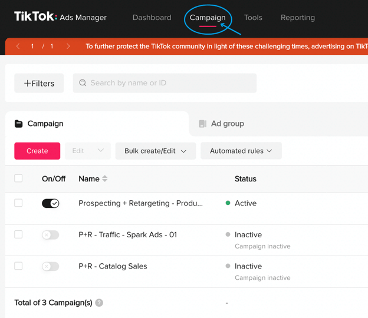Click Inactive status of Catalog Sales campaign
This screenshot has height=318, width=368.
tap(248, 266)
